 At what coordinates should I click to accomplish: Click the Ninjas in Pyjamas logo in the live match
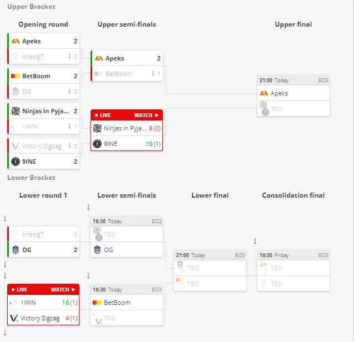pos(97,128)
